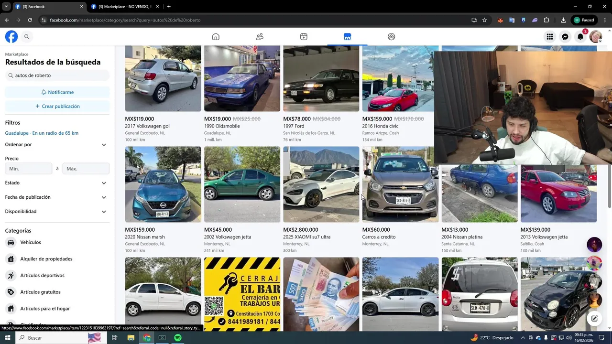This screenshot has height=344, width=612.
Task: Open Carros a credito listing photo
Action: [400, 184]
